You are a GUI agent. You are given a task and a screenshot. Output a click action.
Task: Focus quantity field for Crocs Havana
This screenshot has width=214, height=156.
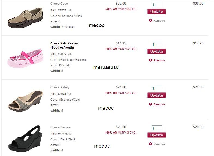click(x=157, y=128)
